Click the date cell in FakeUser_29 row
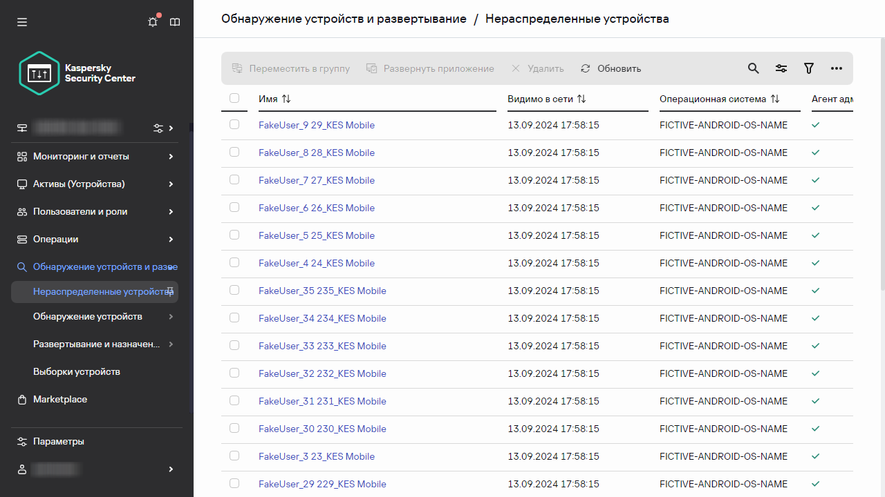The image size is (885, 497). (553, 484)
